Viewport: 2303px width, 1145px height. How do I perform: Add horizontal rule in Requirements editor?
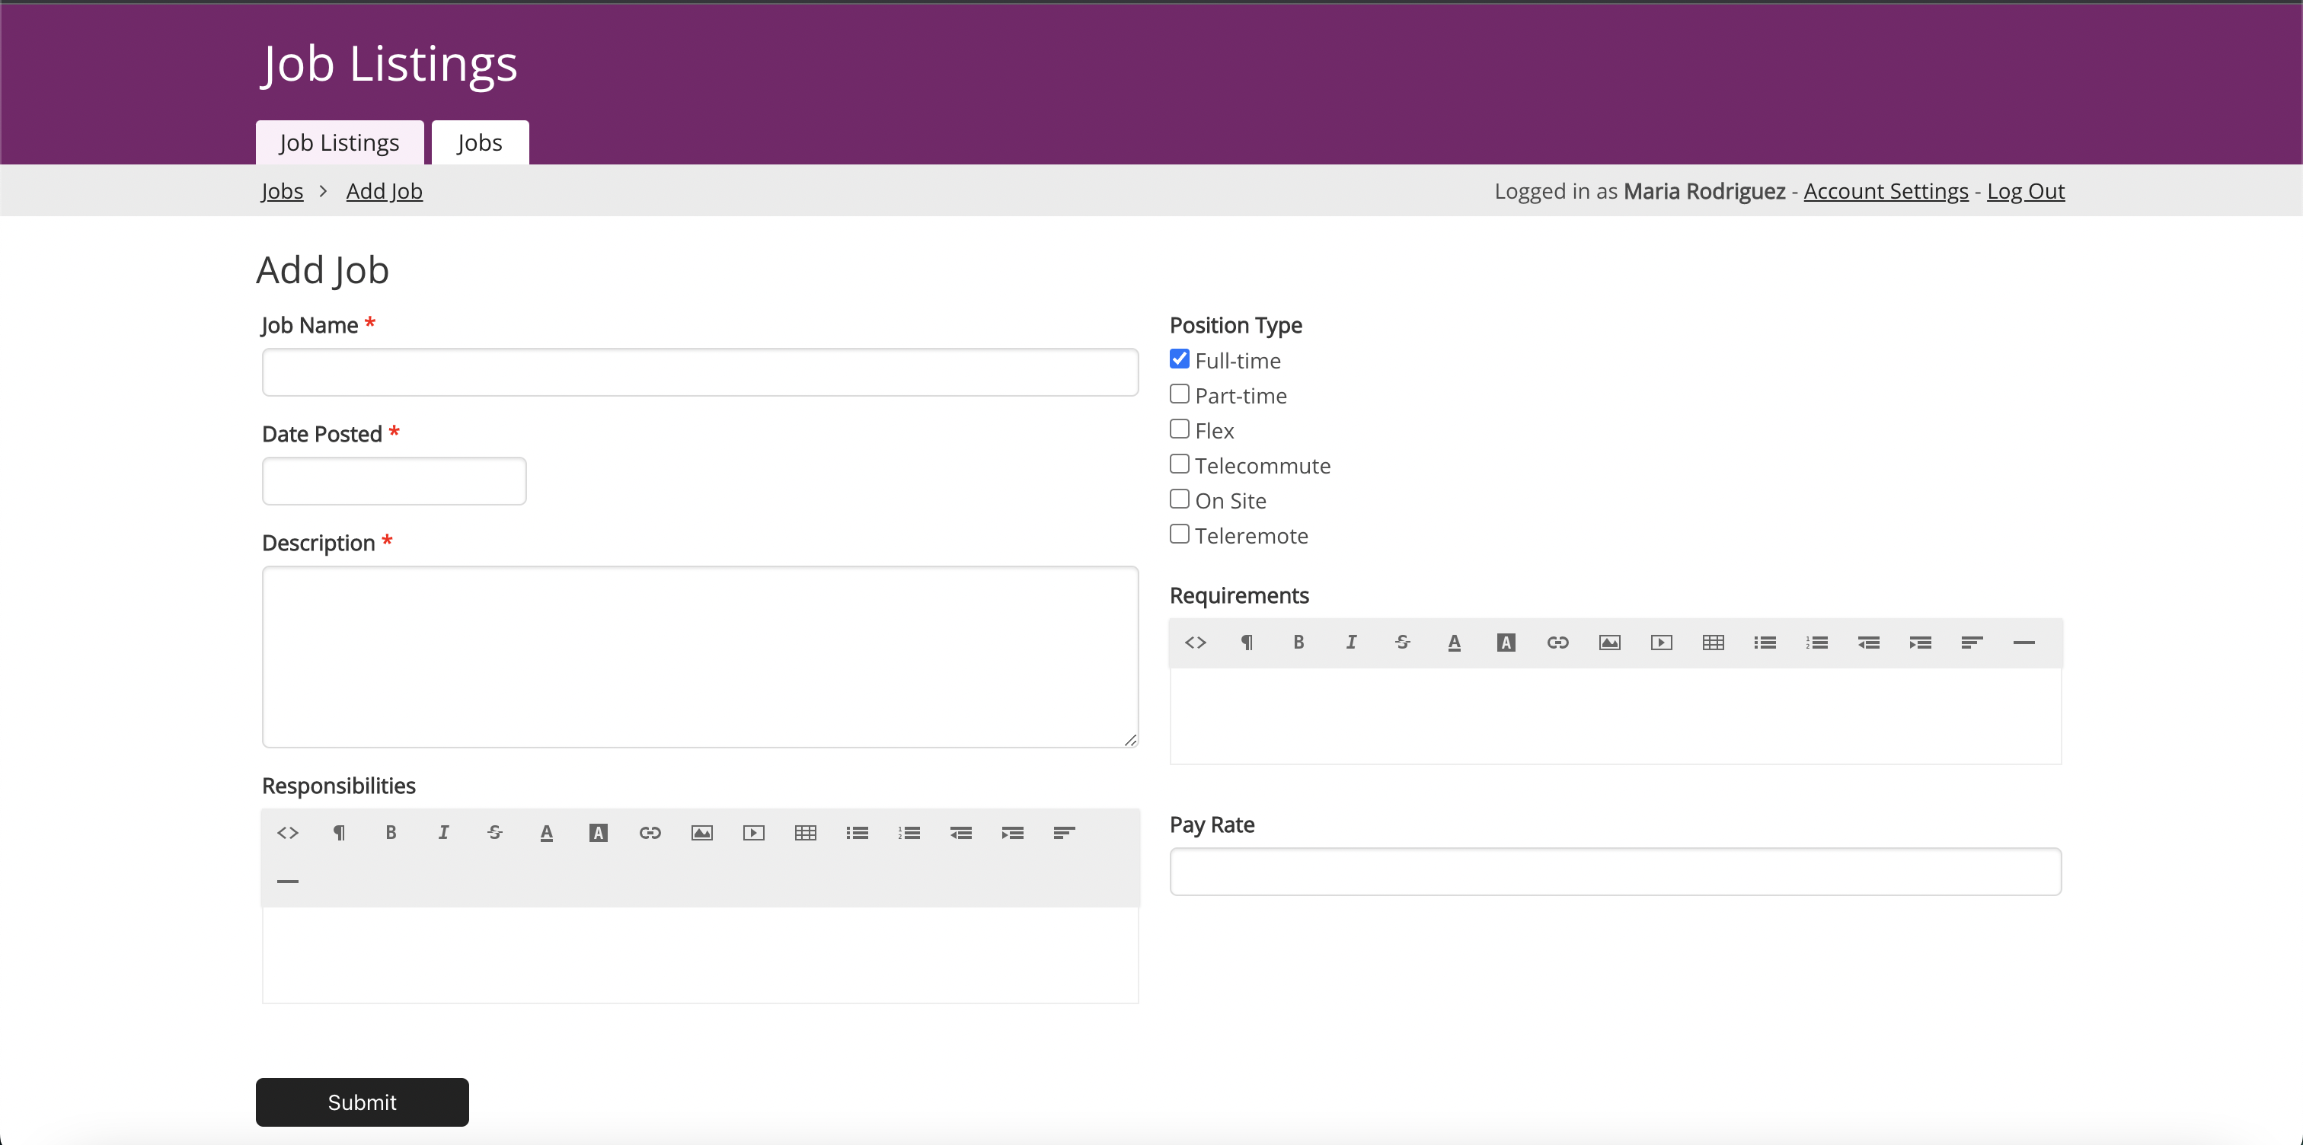tap(2024, 643)
